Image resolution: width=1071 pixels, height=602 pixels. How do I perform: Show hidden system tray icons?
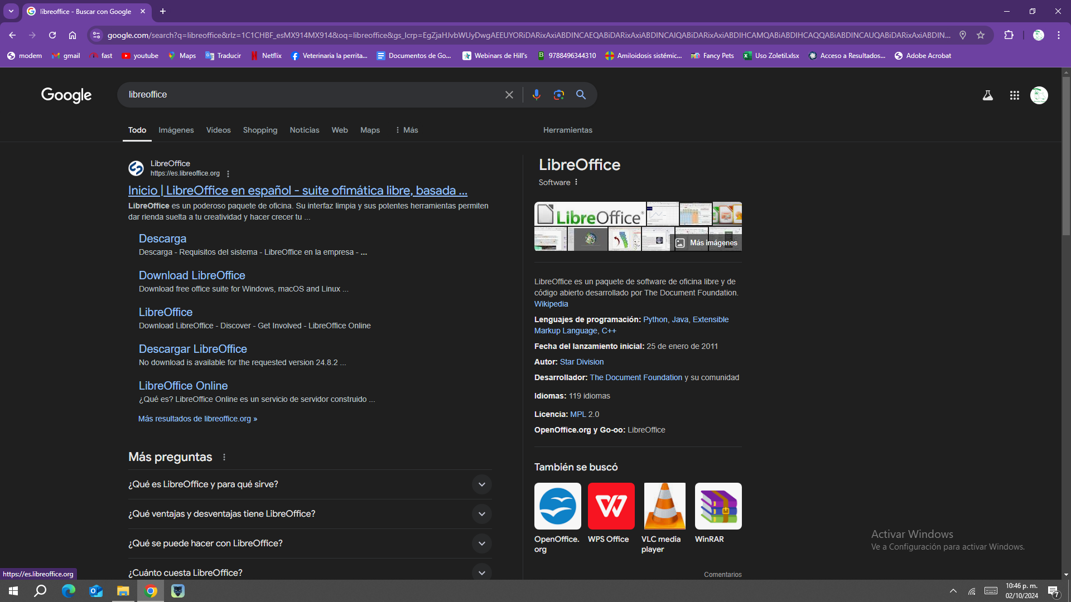click(953, 591)
